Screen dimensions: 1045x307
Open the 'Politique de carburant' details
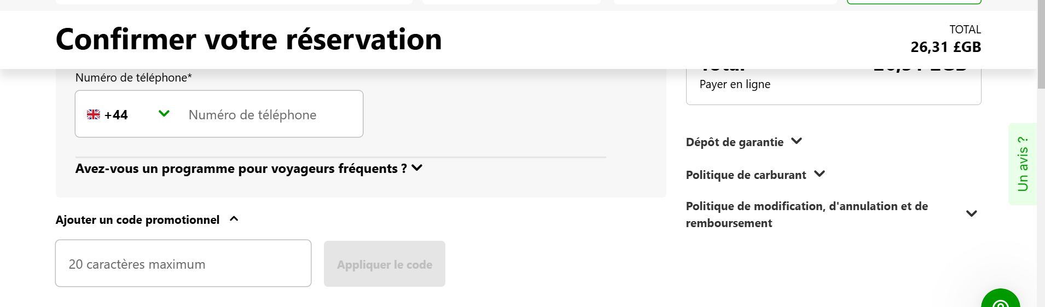pos(746,175)
